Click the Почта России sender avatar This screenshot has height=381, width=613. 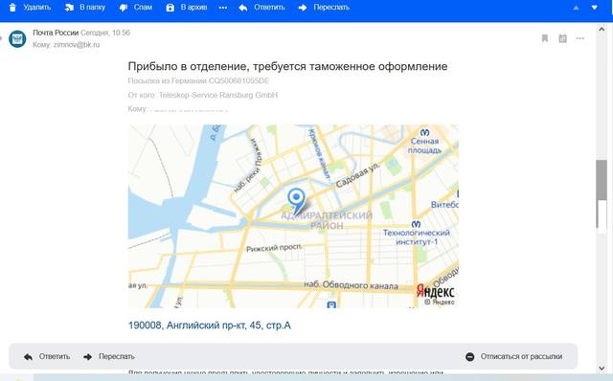[17, 38]
